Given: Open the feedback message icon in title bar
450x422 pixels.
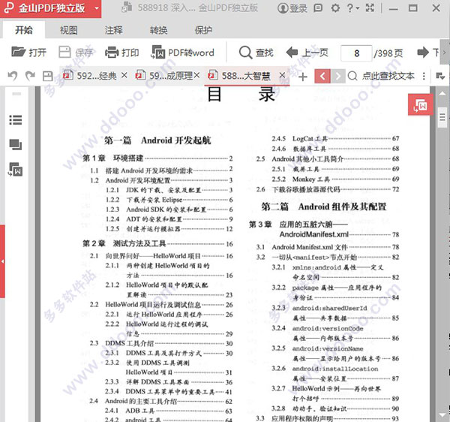Looking at the screenshot, I should tap(318, 8).
